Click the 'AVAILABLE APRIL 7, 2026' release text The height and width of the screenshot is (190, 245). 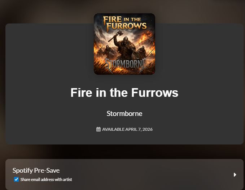(x=127, y=129)
